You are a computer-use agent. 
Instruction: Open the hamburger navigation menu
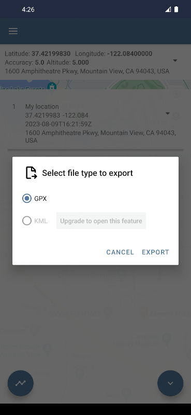tap(13, 31)
